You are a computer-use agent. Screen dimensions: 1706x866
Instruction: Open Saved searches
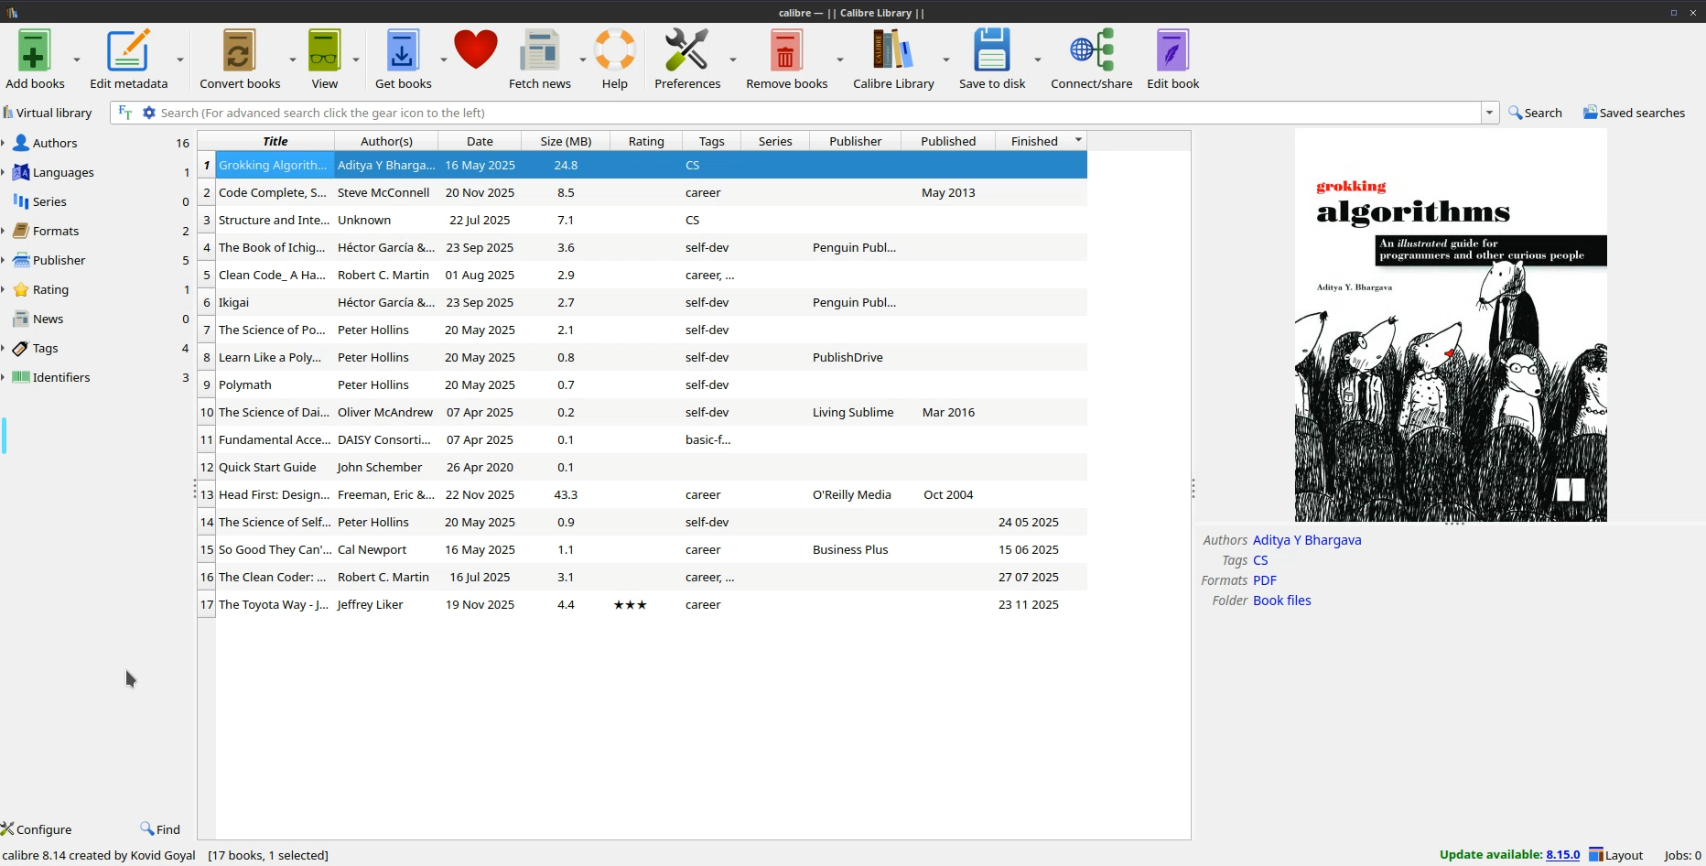[x=1635, y=113]
